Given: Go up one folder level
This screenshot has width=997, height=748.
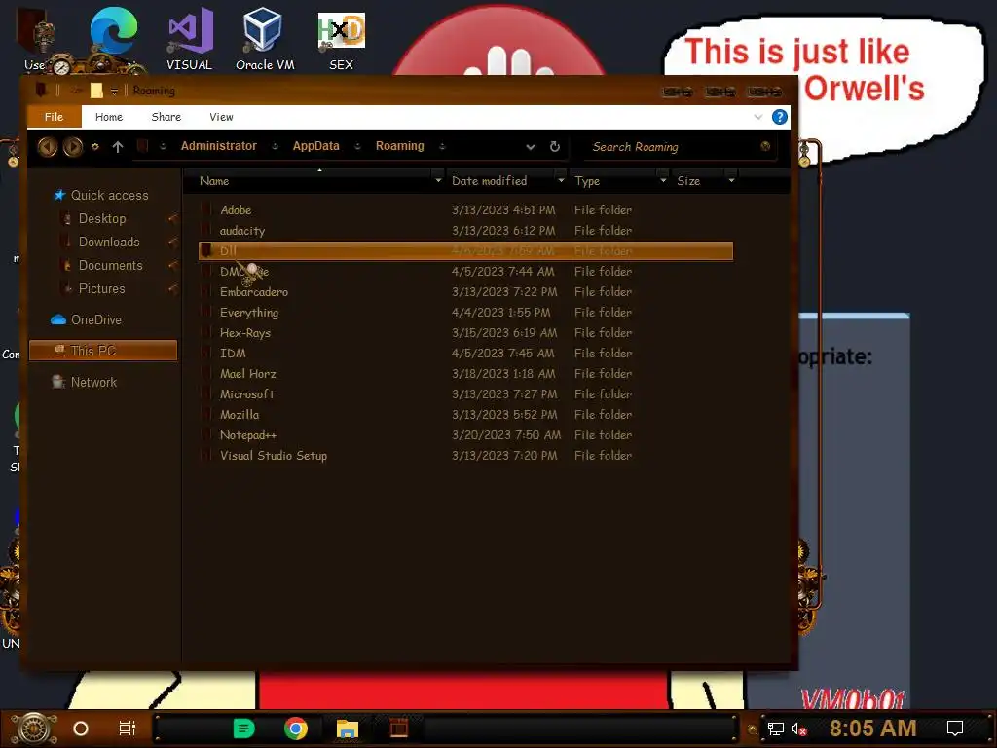Looking at the screenshot, I should tap(118, 147).
